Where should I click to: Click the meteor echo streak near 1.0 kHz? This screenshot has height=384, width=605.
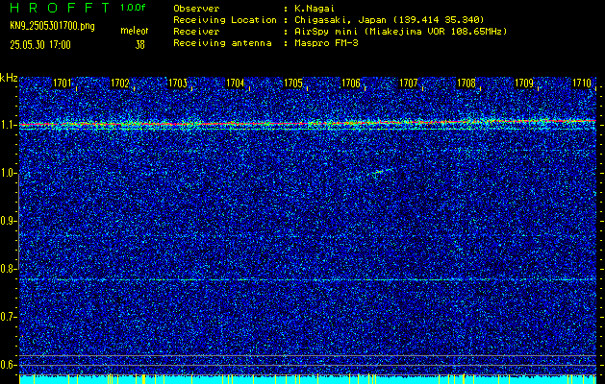click(x=383, y=172)
